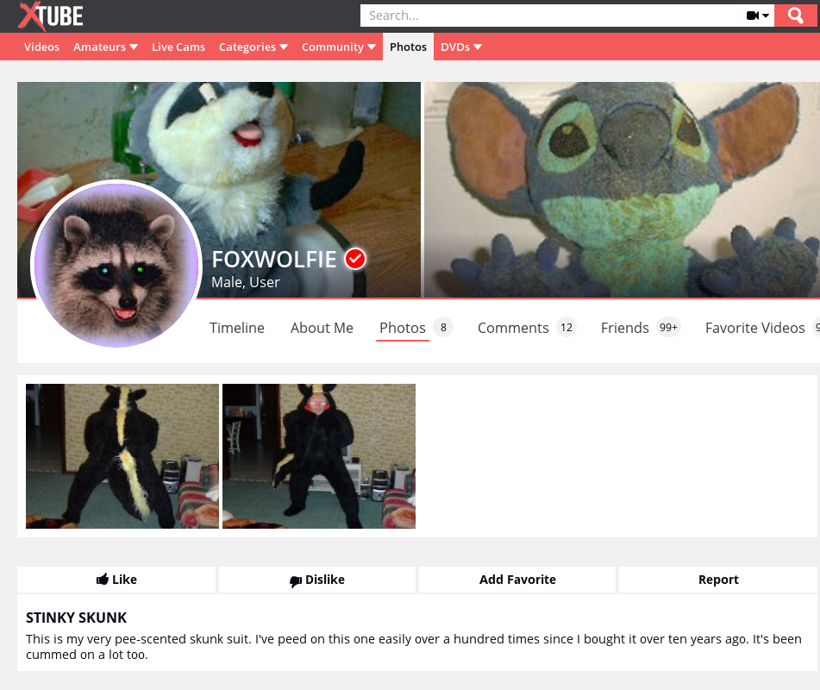Image resolution: width=820 pixels, height=690 pixels.
Task: Click the Report button
Action: pos(718,580)
